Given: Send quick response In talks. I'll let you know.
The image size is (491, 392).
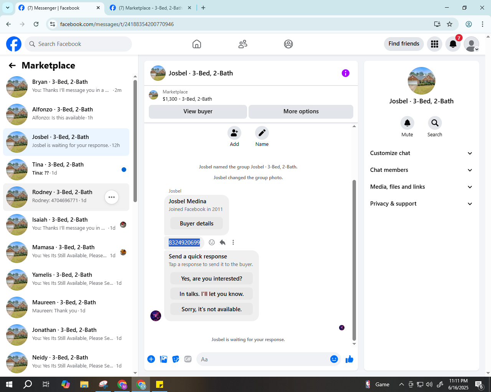Looking at the screenshot, I should (212, 294).
